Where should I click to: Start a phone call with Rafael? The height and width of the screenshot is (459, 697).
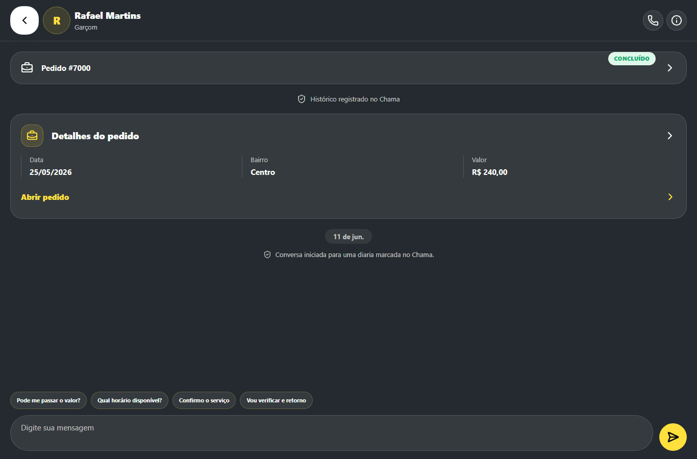click(x=653, y=20)
